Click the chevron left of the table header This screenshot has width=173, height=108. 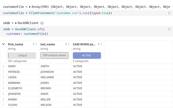tap(4, 44)
